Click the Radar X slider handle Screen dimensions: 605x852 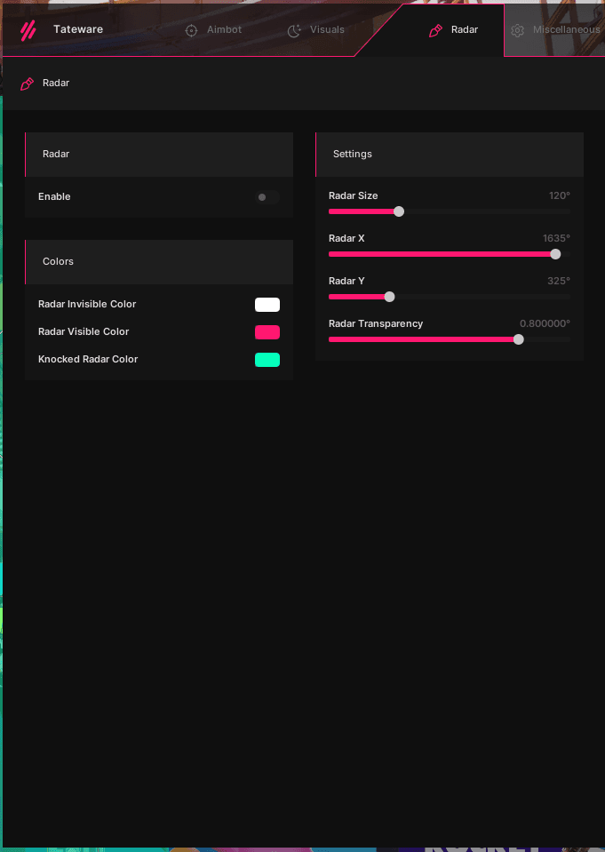point(555,254)
